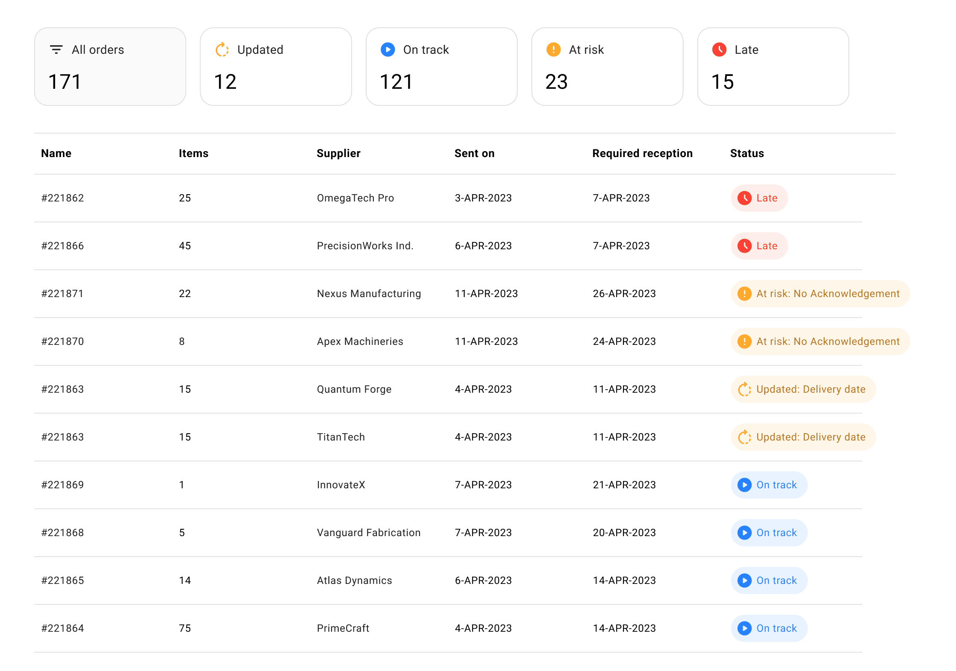Sort by the Required reception column header
This screenshot has height=671, width=956.
coord(642,153)
